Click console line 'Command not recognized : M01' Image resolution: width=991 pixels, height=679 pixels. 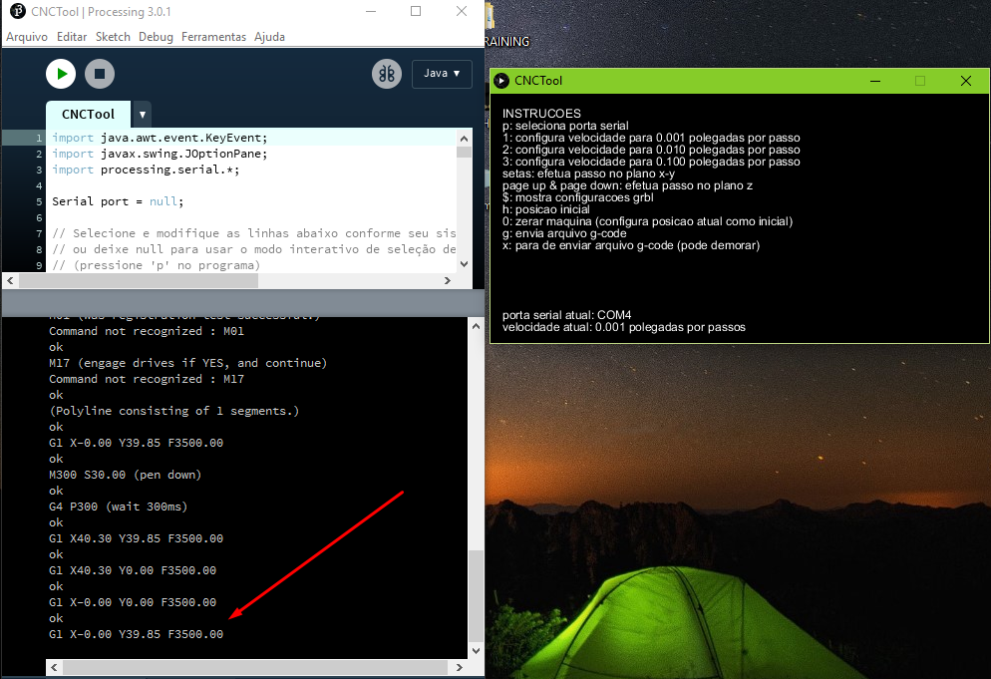[147, 331]
